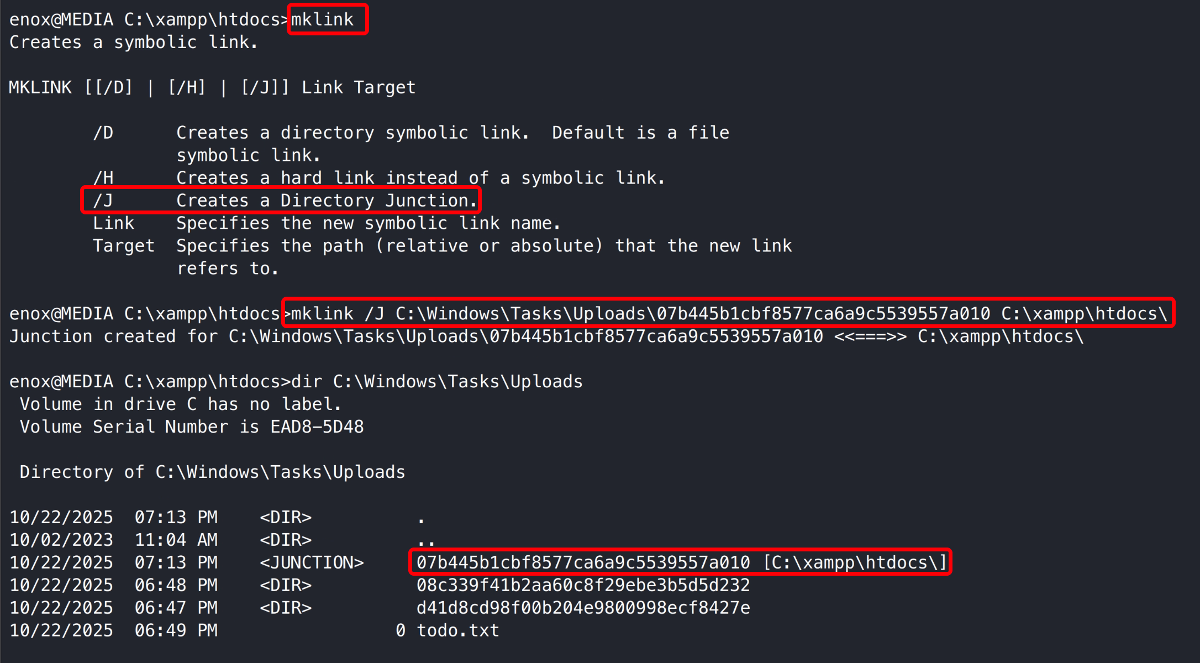Screen dimensions: 1200x663
Task: Click the 08c339f41b2aa60c8f29ebe3b5d5d232 directory name
Action: click(x=583, y=585)
